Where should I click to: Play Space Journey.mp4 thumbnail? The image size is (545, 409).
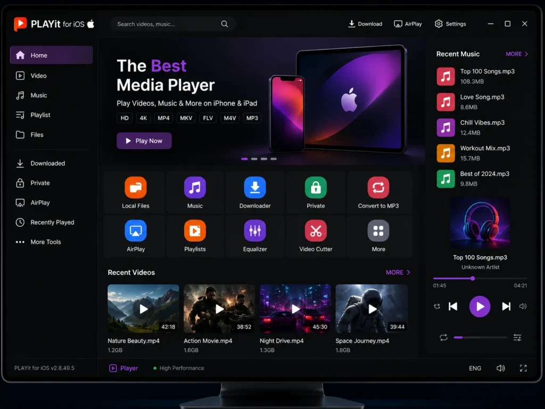click(x=371, y=308)
